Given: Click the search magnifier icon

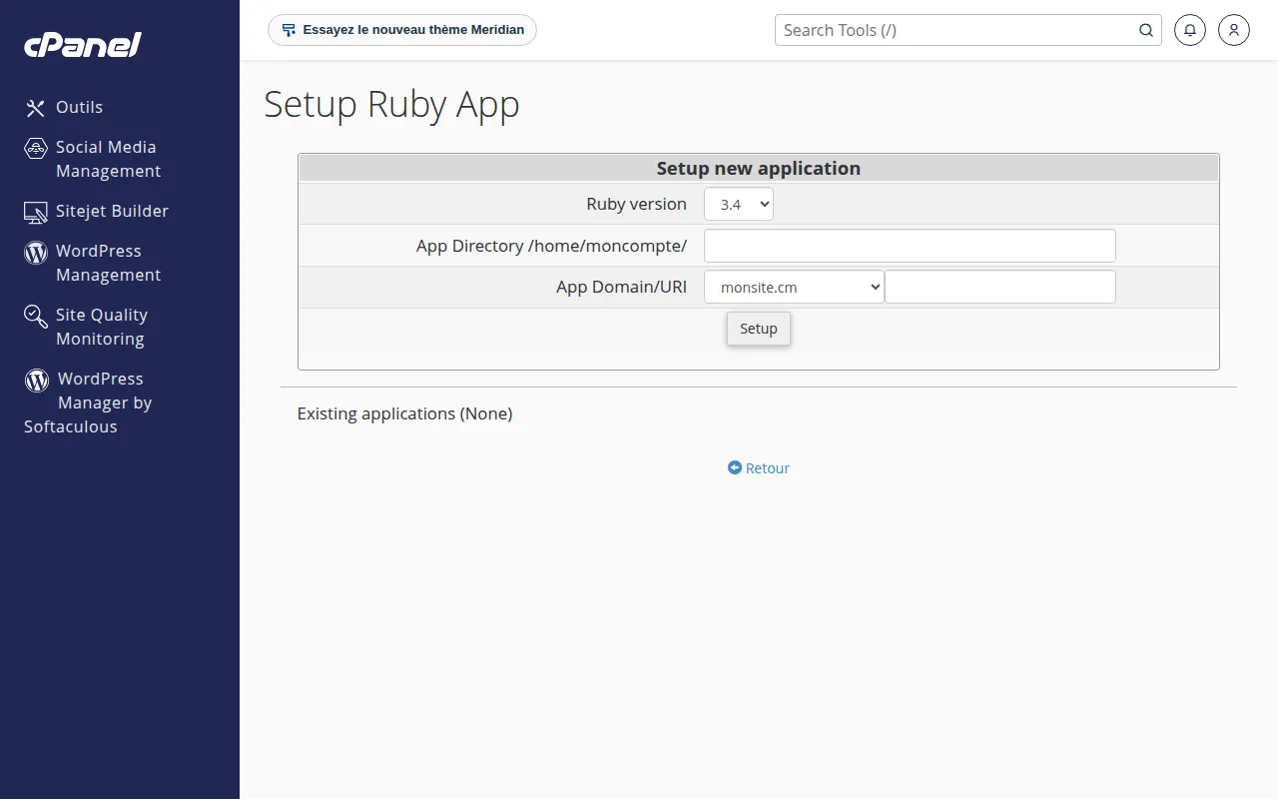Looking at the screenshot, I should pyautogui.click(x=1146, y=30).
